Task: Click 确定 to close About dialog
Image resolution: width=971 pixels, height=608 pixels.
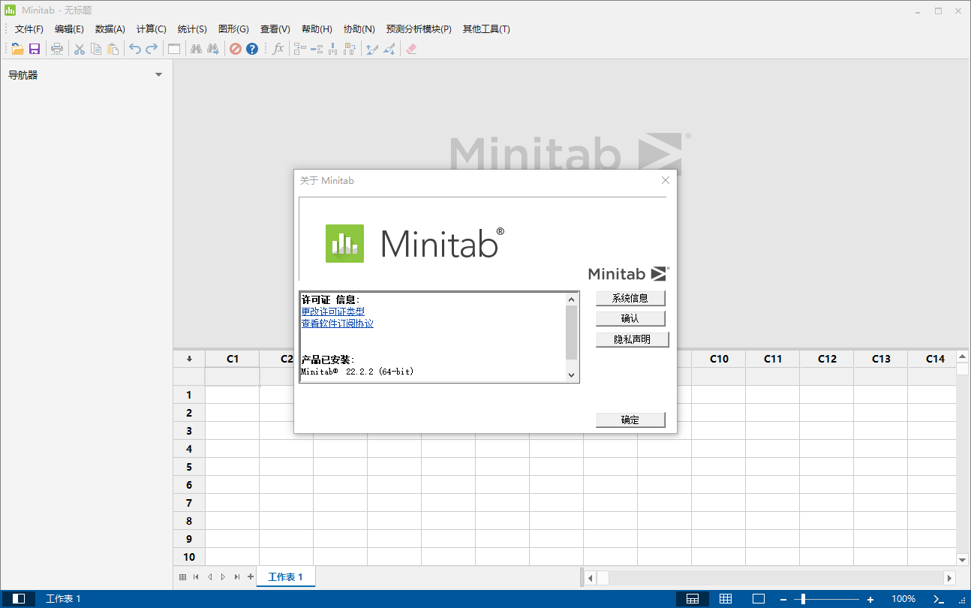Action: (630, 420)
